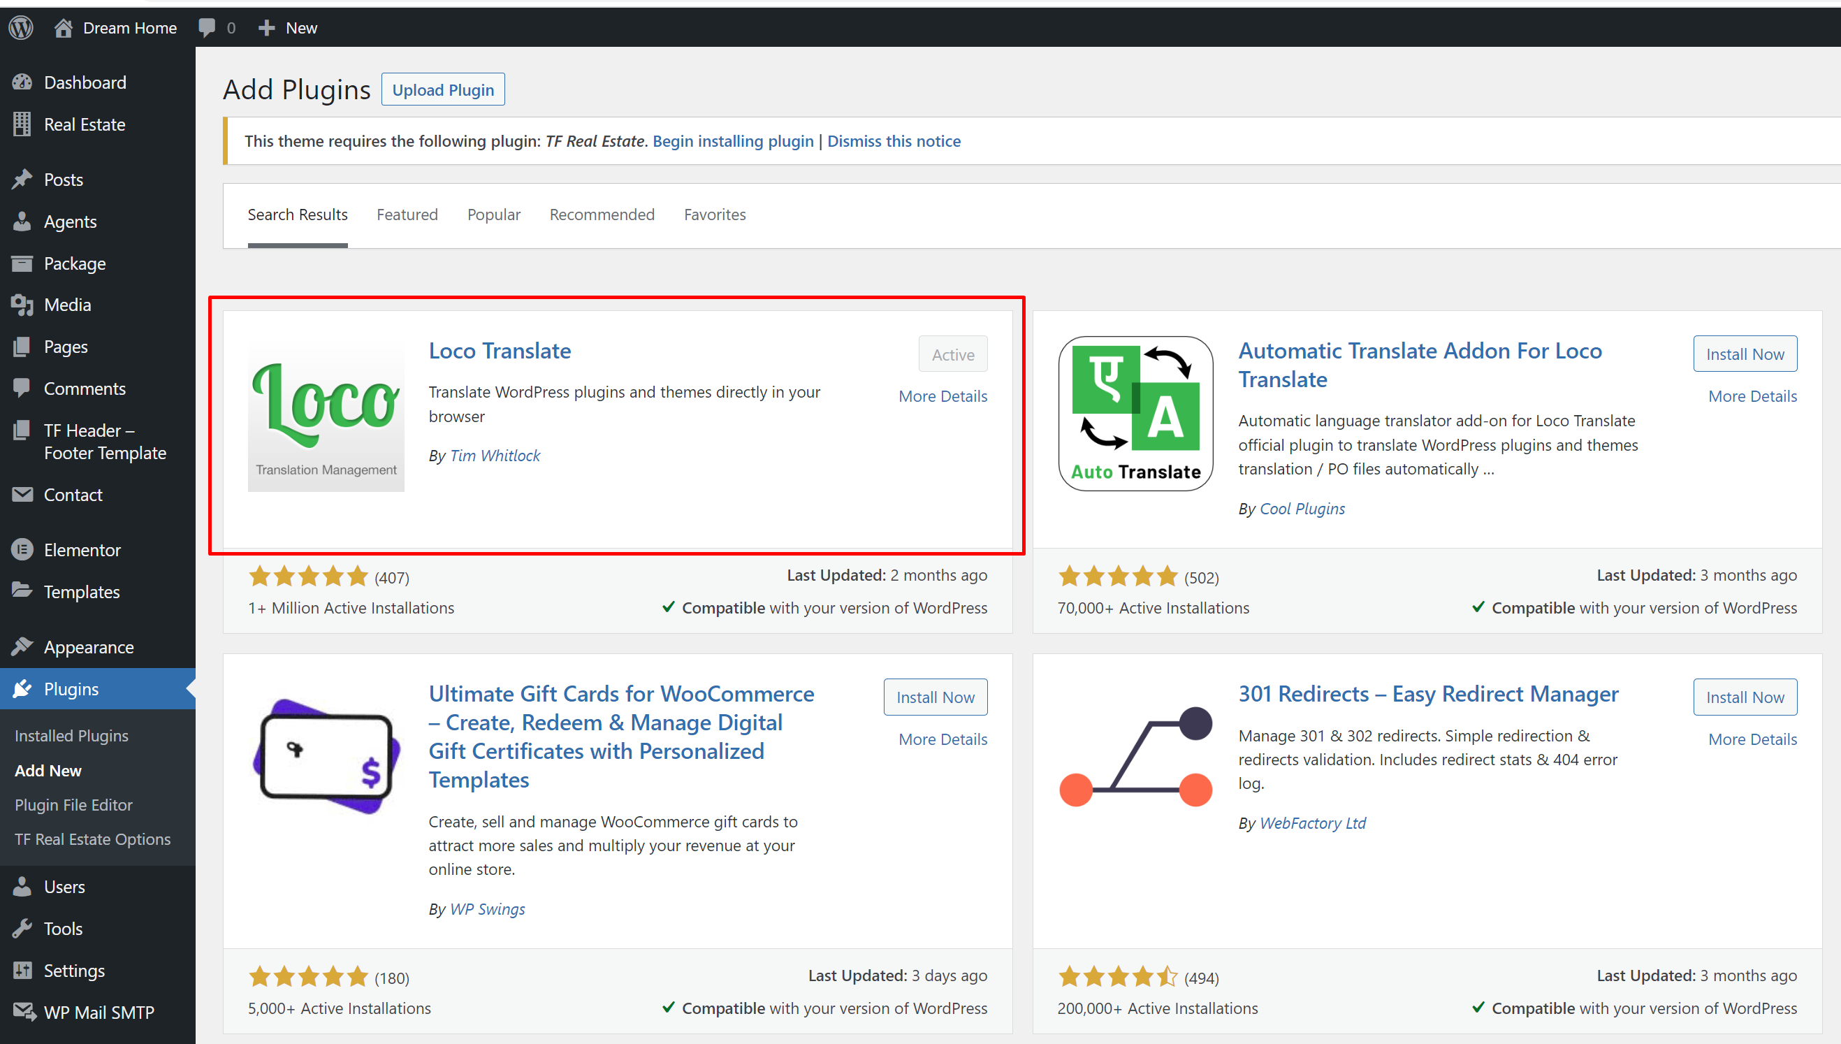Install 301 Redirects Easy Redirect Manager

(1745, 697)
